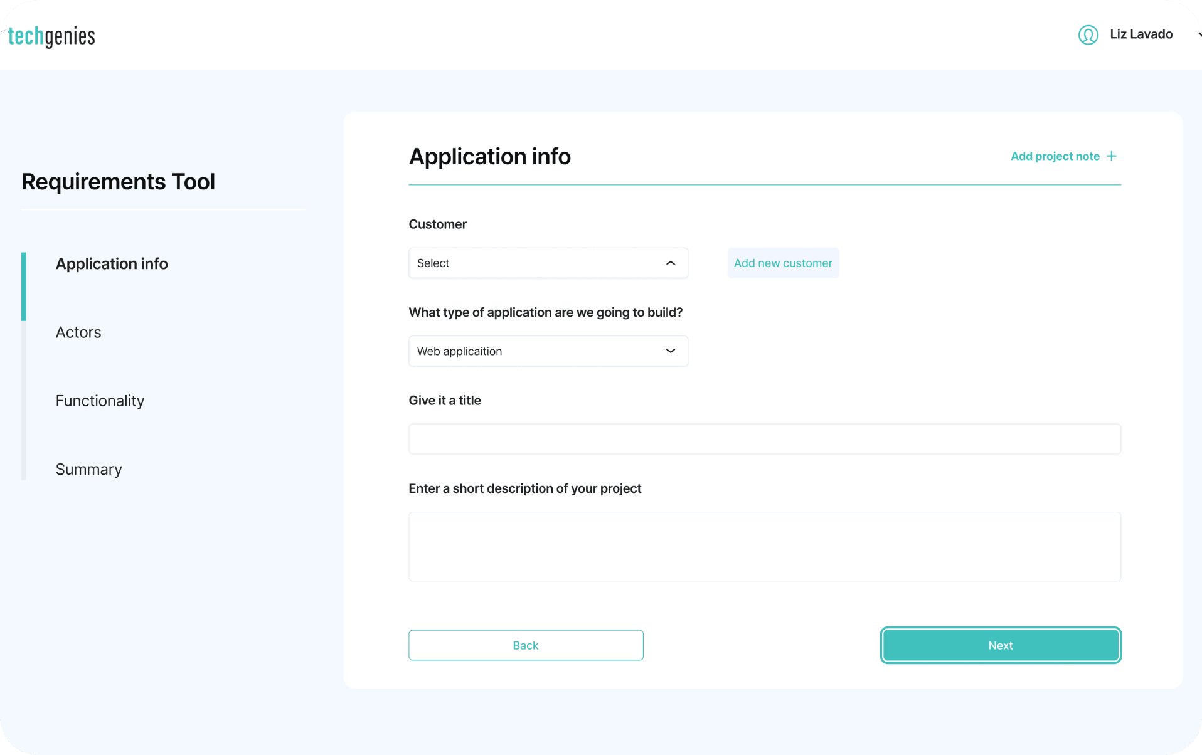The image size is (1202, 755).
Task: Expand the Web application type chevron
Action: coord(670,351)
